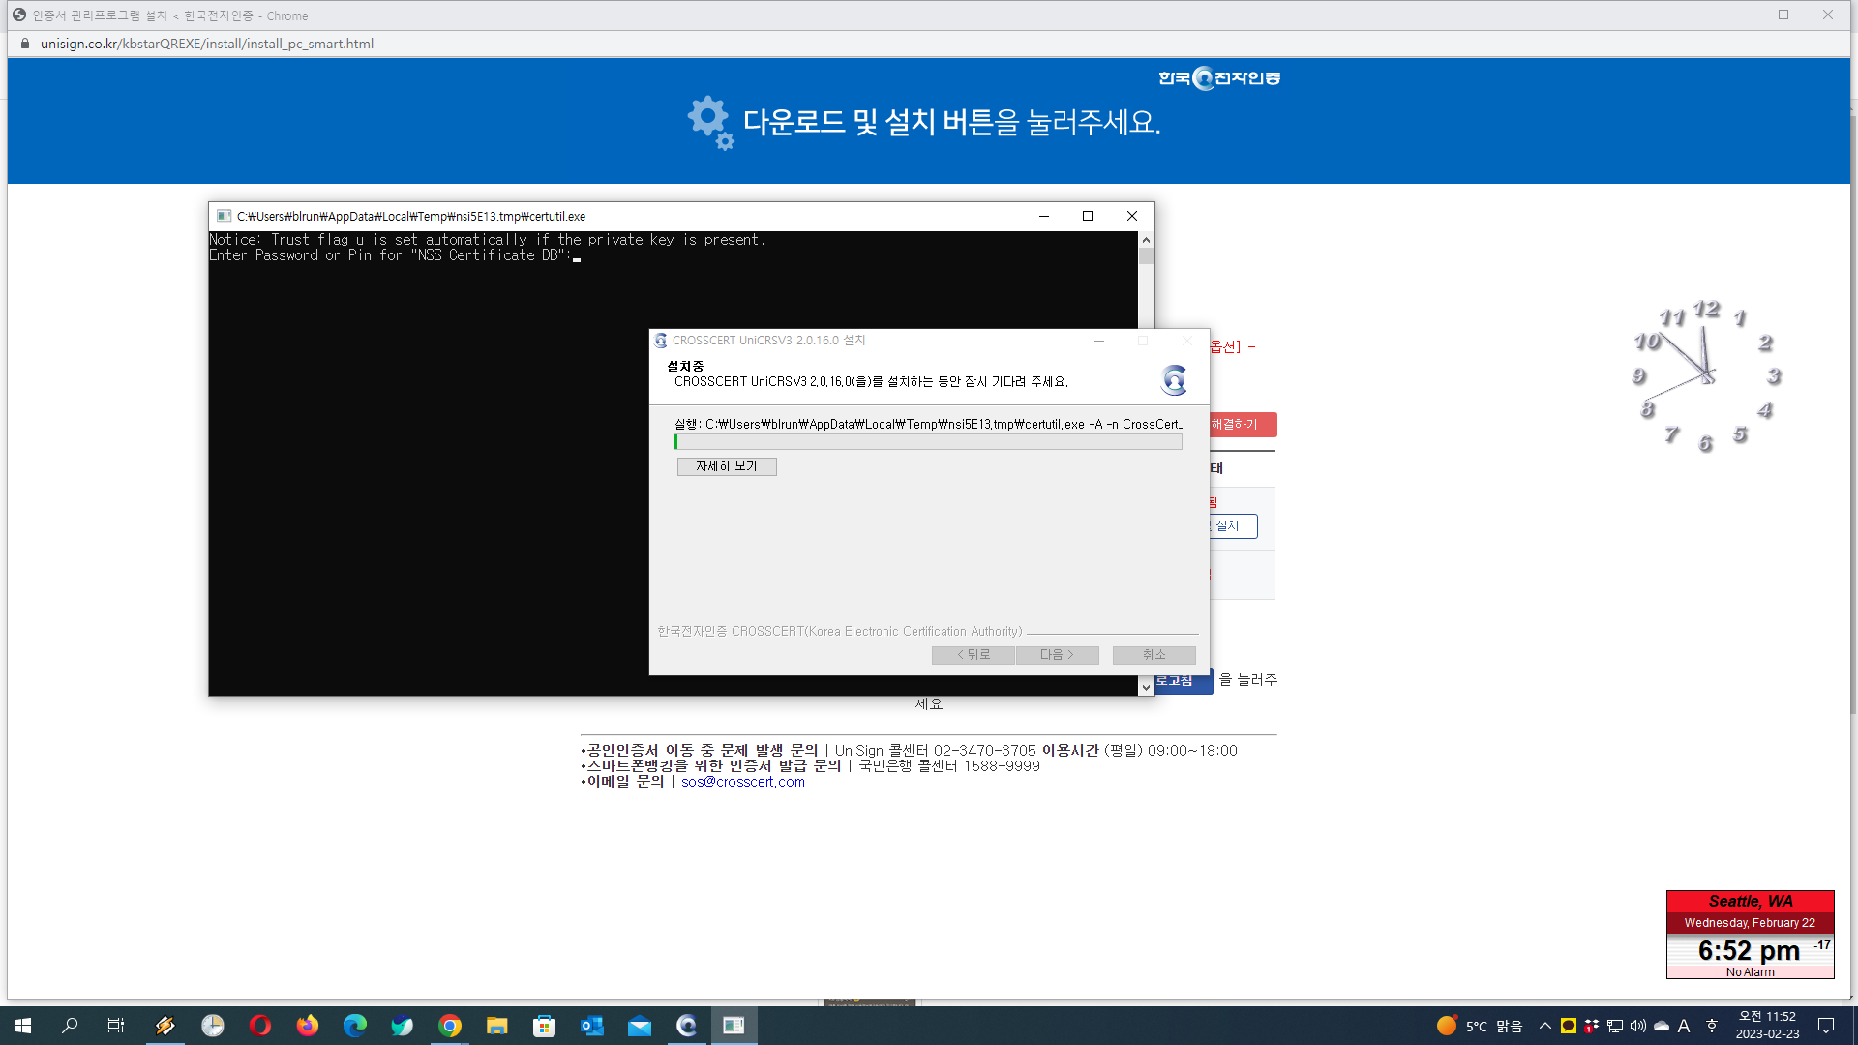Click console scrollbar down arrow
Viewport: 1858px width, 1045px height.
[x=1147, y=688]
